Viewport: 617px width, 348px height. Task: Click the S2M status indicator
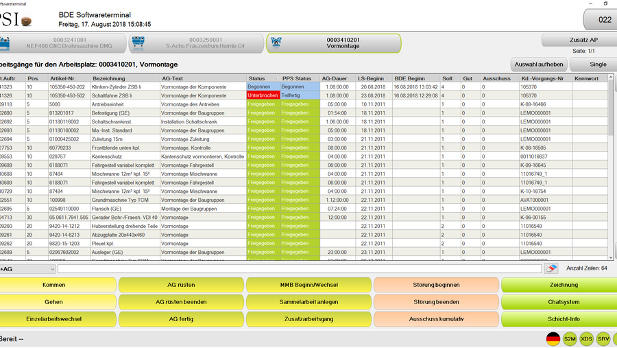pyautogui.click(x=570, y=339)
